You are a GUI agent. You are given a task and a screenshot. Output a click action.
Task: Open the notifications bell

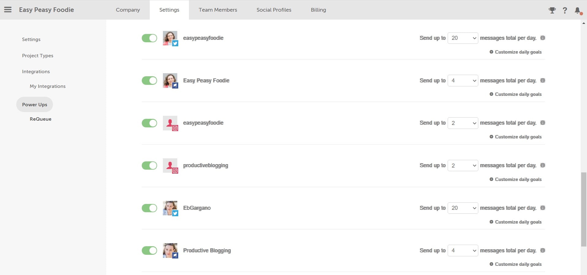[578, 11]
